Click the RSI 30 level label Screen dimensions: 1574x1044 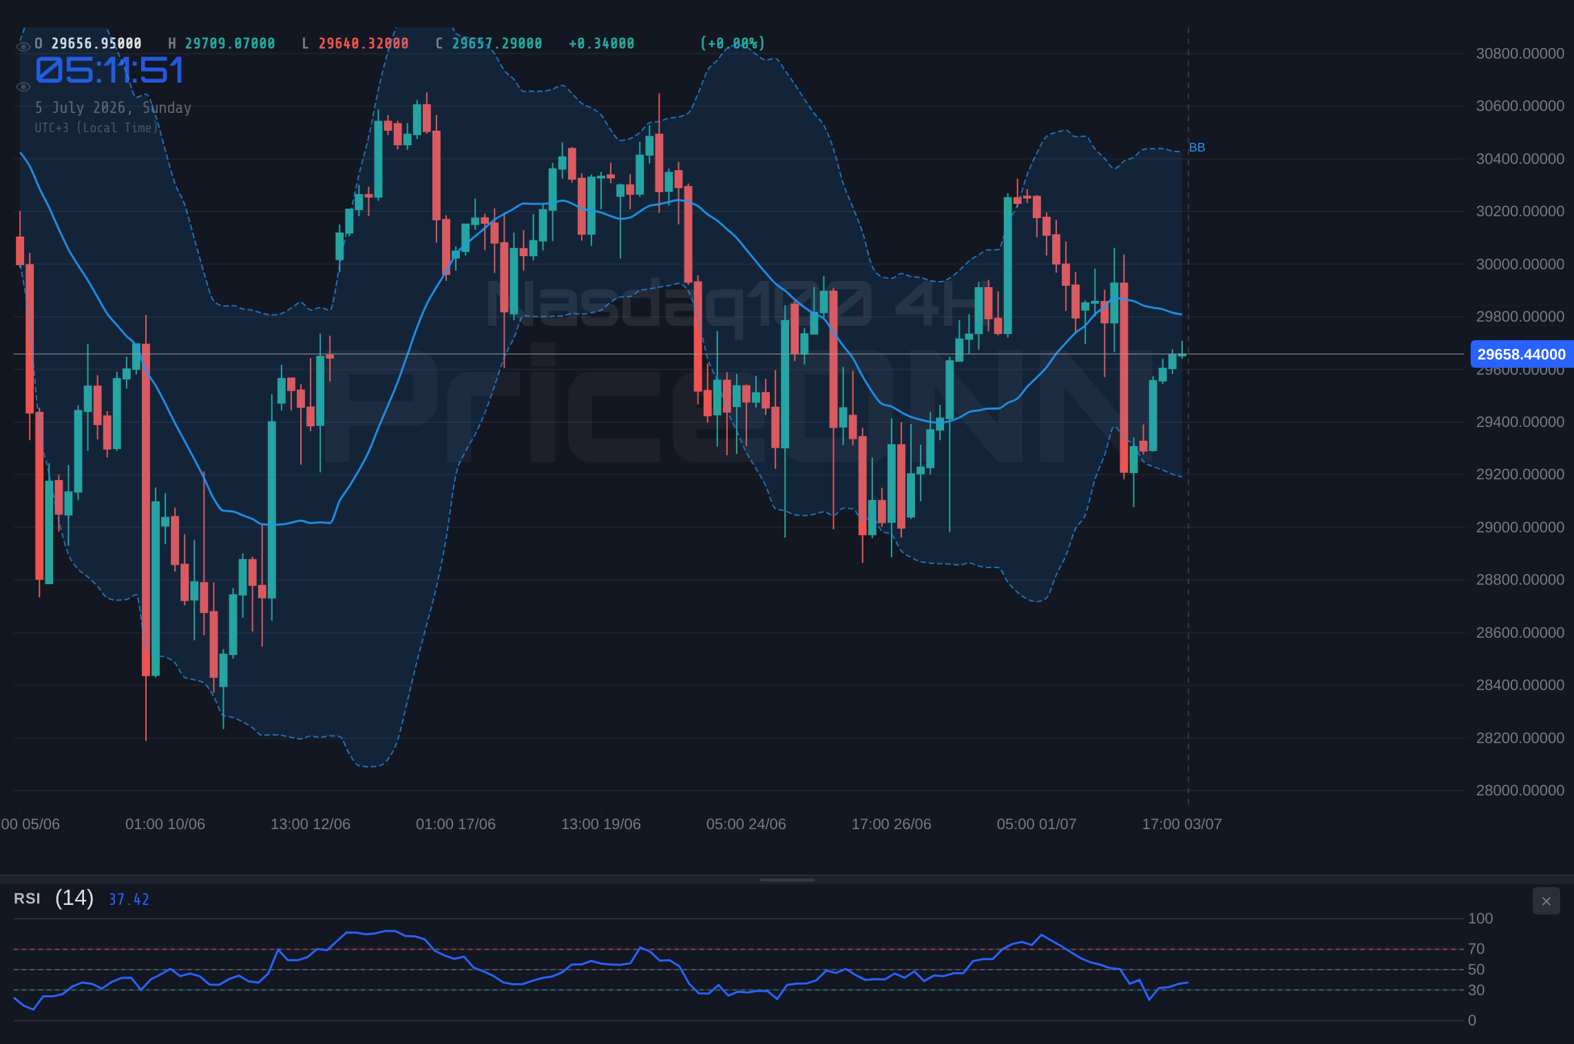1476,990
